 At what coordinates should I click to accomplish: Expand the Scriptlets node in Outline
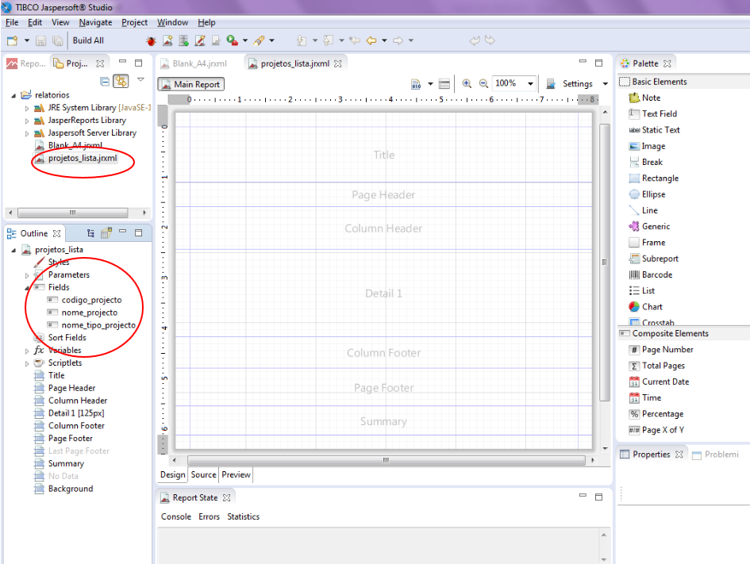(27, 363)
